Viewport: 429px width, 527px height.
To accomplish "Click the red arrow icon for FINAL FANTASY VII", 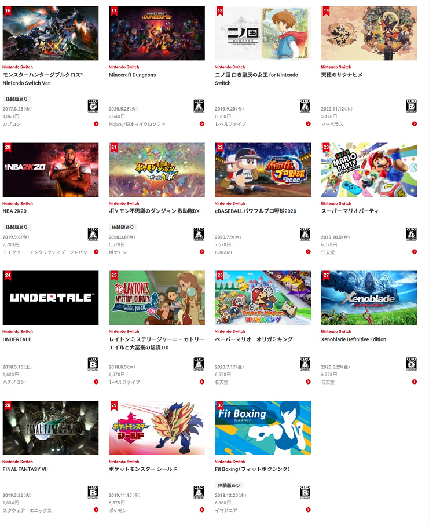I will (96, 510).
